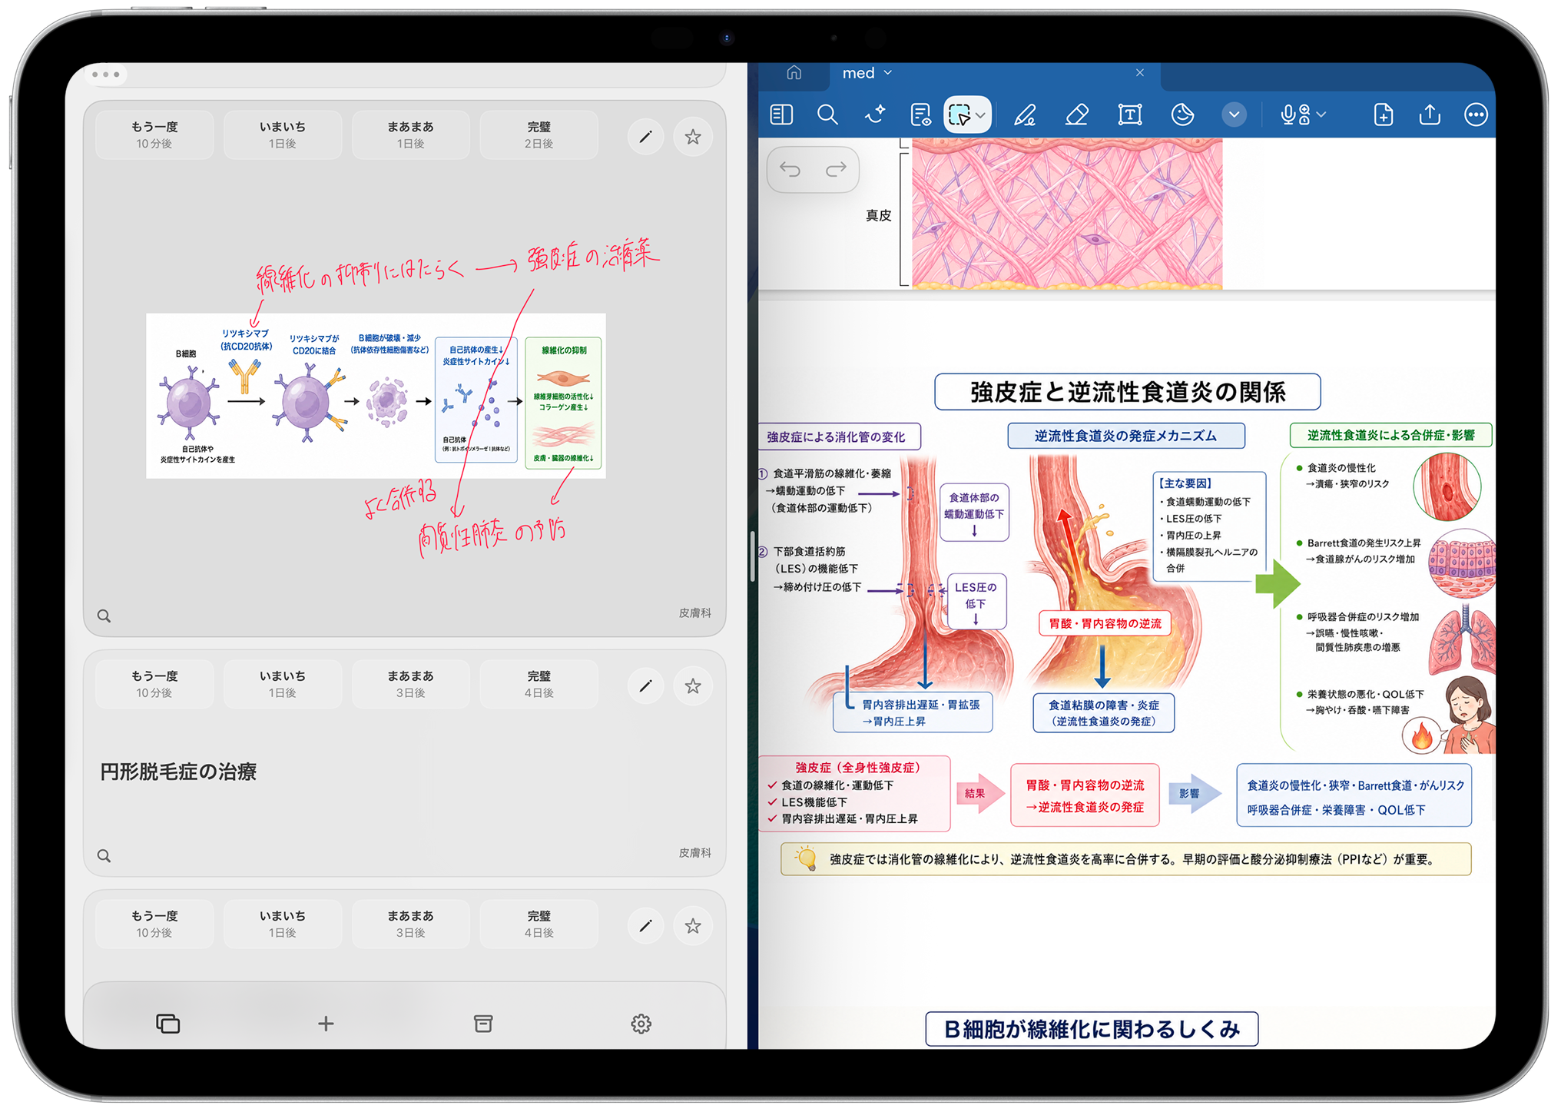Close the med tab

click(x=1140, y=72)
